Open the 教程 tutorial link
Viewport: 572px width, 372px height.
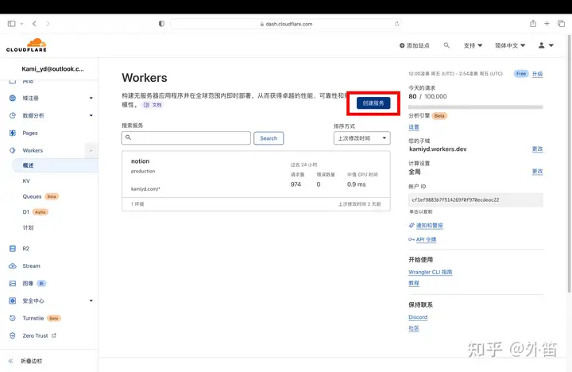414,283
